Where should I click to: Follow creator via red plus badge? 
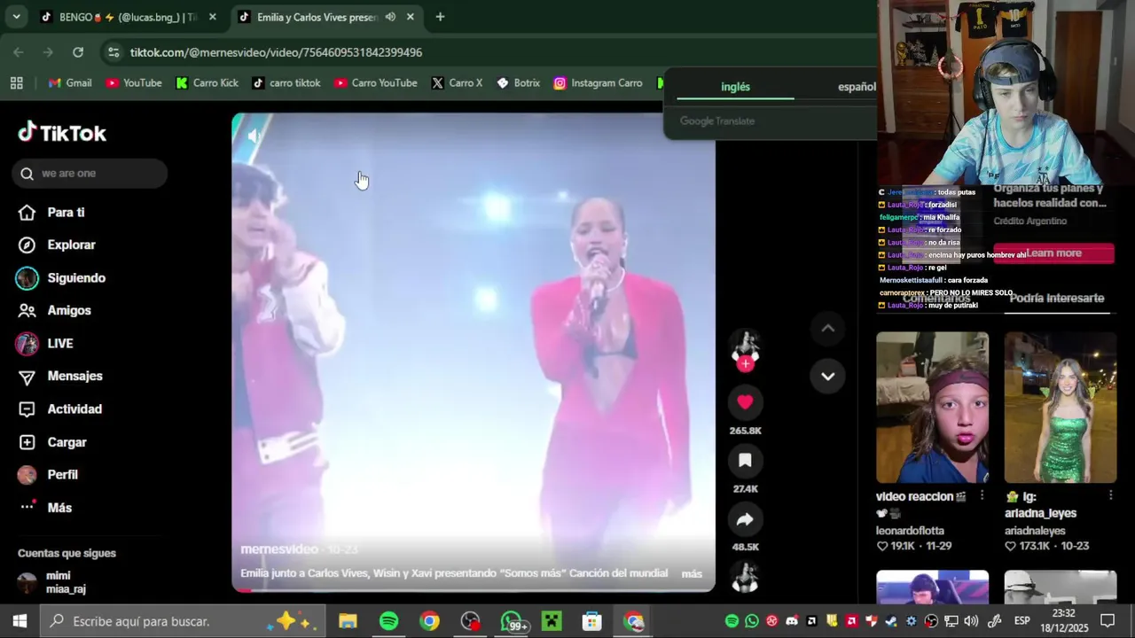click(x=745, y=363)
